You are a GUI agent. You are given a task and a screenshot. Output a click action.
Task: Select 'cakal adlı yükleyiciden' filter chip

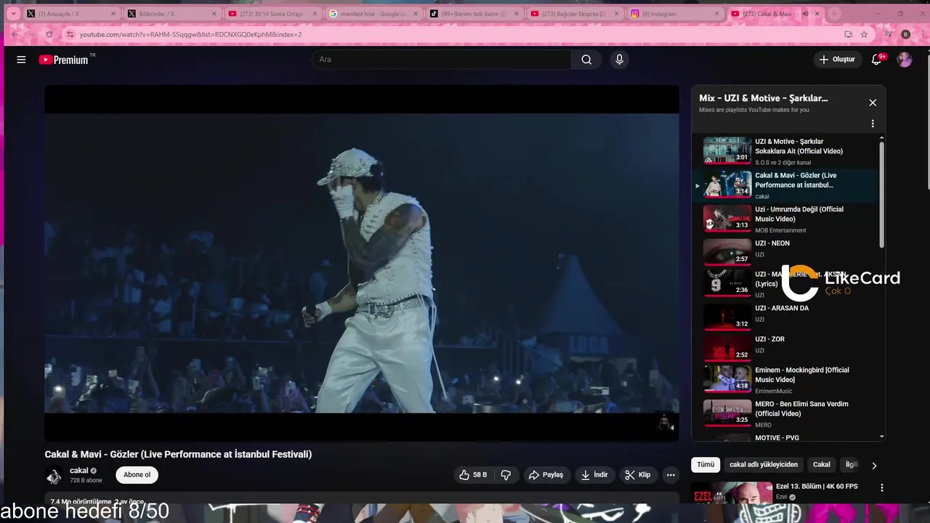click(764, 465)
